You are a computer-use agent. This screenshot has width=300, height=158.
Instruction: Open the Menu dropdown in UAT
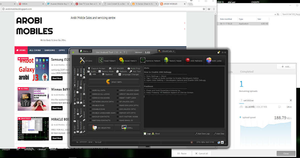coord(85,51)
